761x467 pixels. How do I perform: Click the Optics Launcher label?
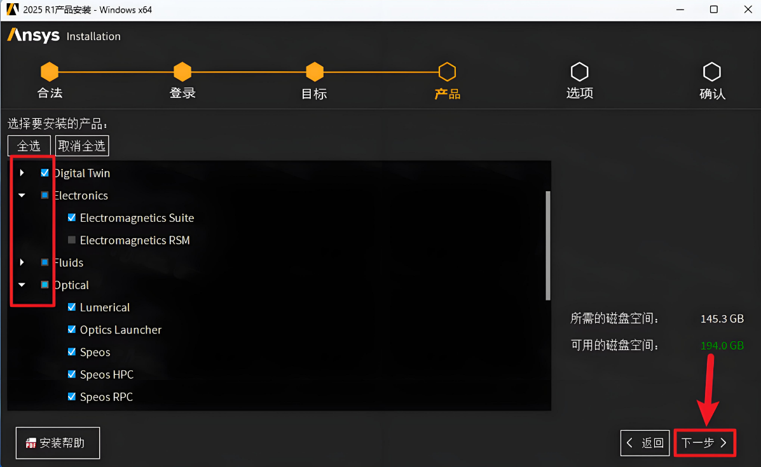pyautogui.click(x=121, y=330)
